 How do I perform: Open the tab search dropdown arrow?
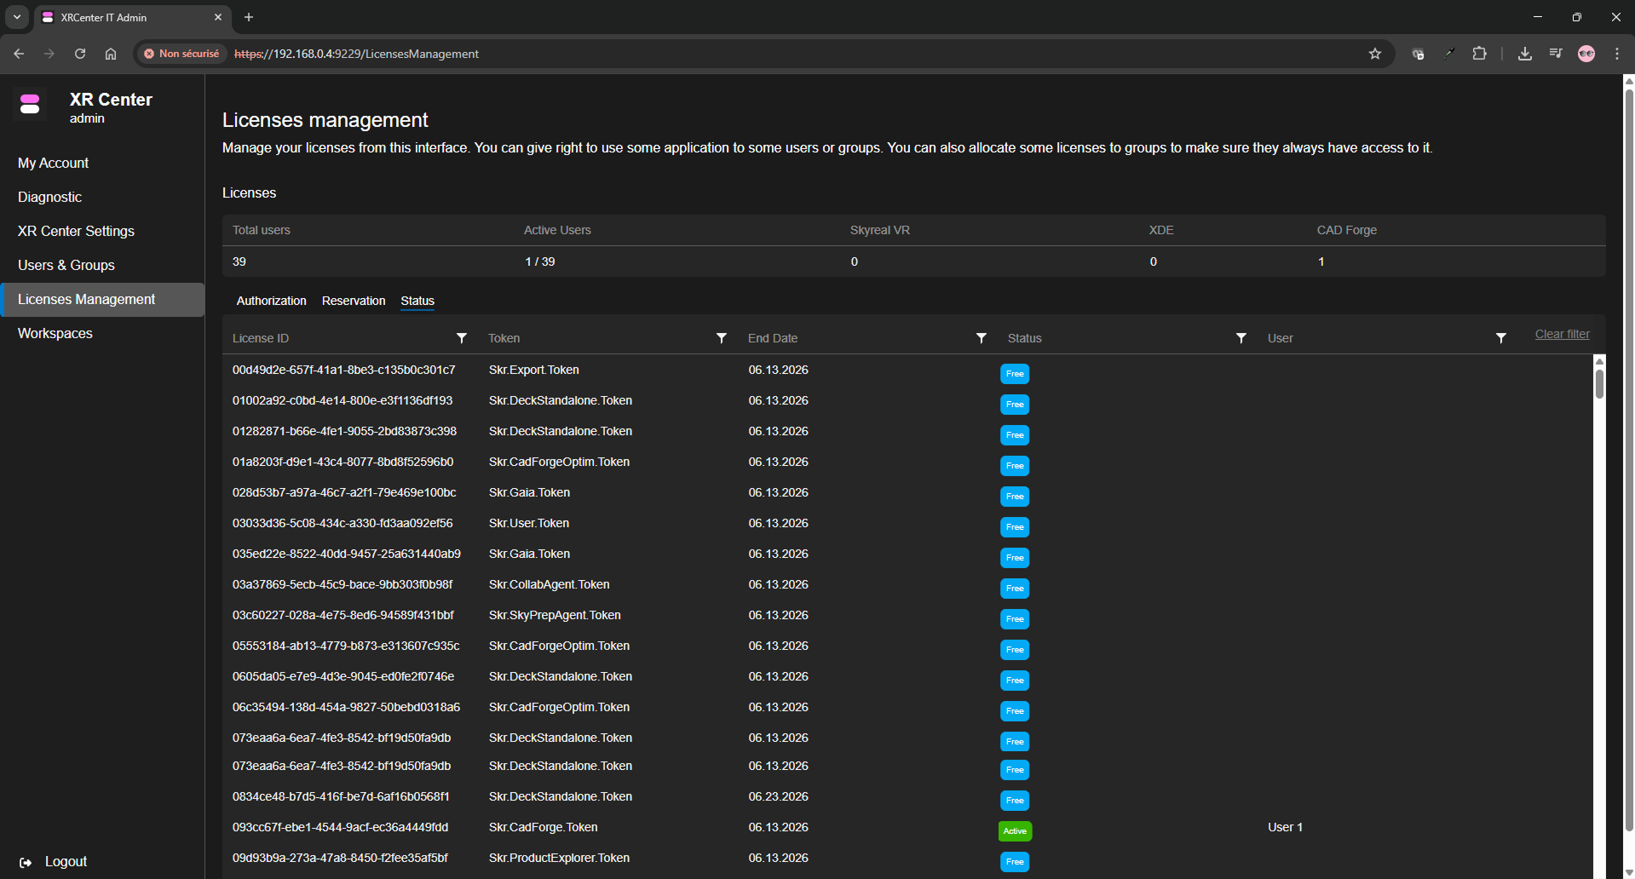[17, 17]
